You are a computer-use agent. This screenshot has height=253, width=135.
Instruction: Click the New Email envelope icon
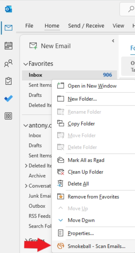[x=33, y=46]
